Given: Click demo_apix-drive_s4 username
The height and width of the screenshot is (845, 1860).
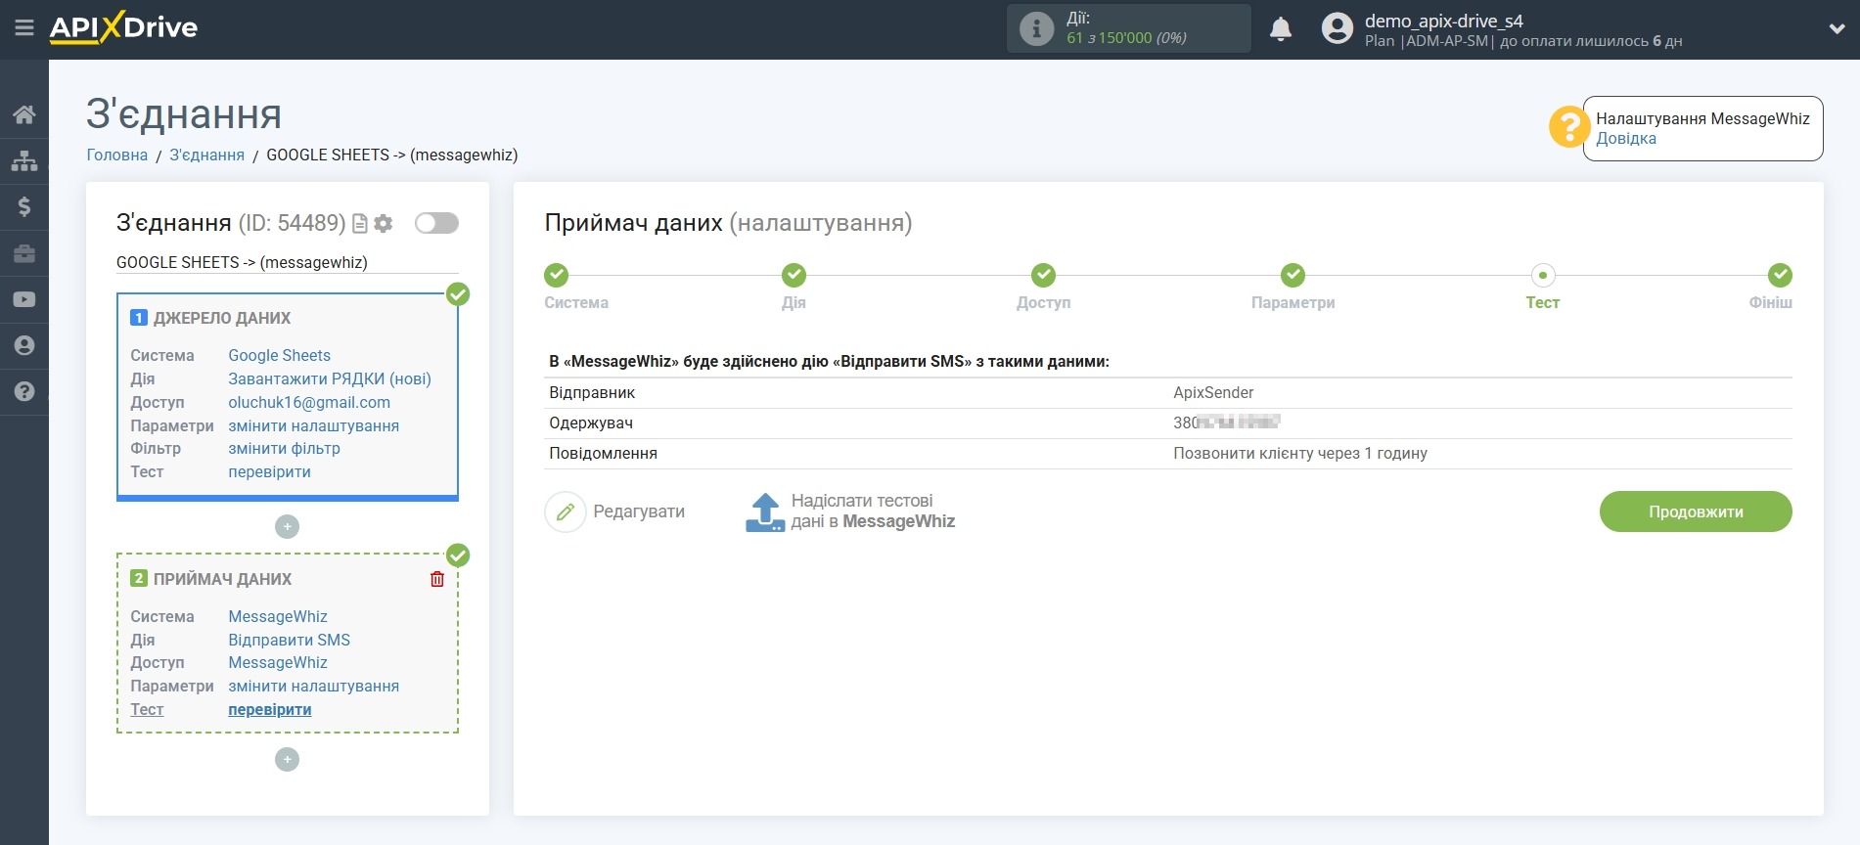Looking at the screenshot, I should 1444,21.
